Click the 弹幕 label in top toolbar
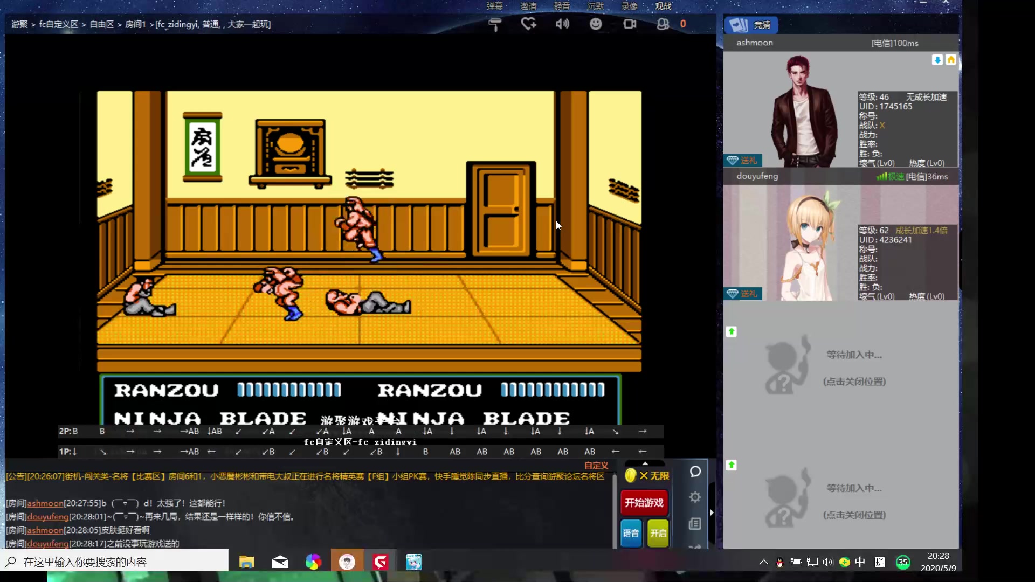Viewport: 1035px width, 582px height. click(x=494, y=6)
